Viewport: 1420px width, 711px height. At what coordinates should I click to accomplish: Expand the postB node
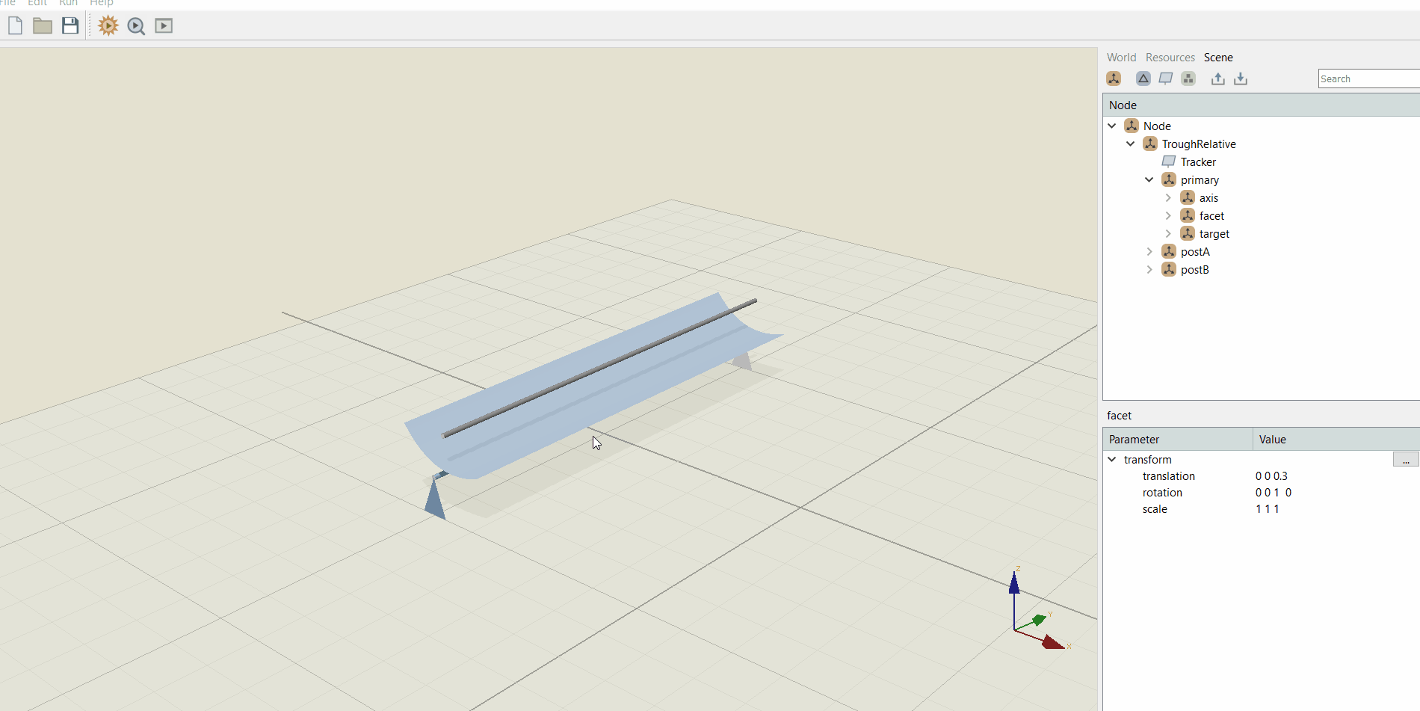pyautogui.click(x=1149, y=269)
